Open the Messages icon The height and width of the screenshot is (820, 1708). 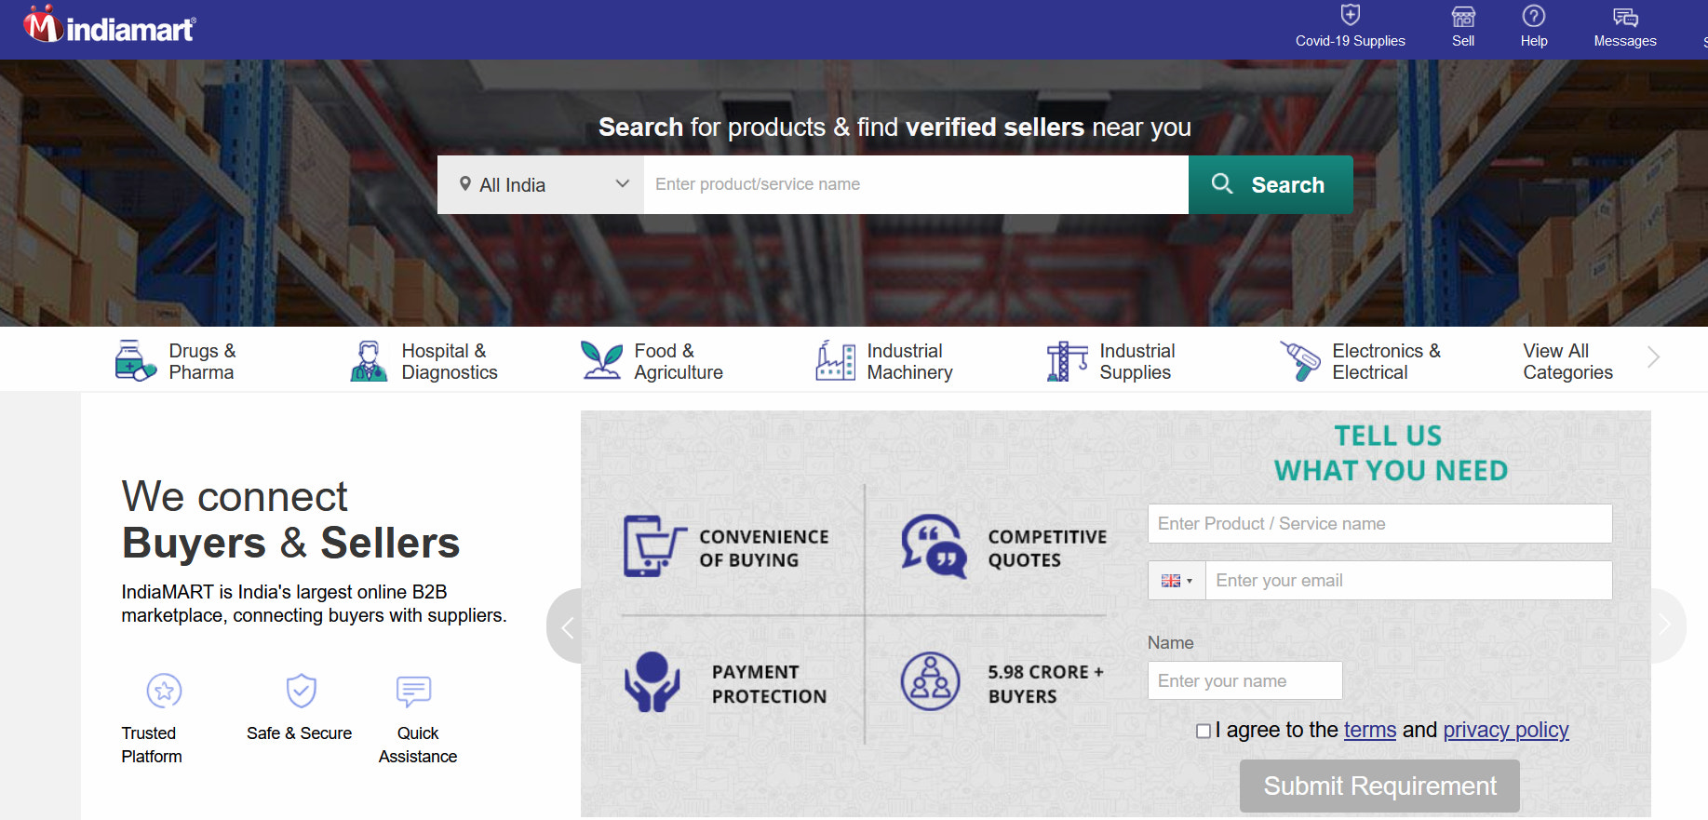pos(1624,17)
